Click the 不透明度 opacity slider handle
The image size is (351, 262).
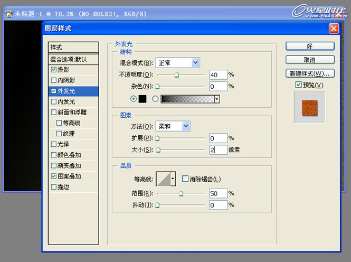pyautogui.click(x=176, y=76)
